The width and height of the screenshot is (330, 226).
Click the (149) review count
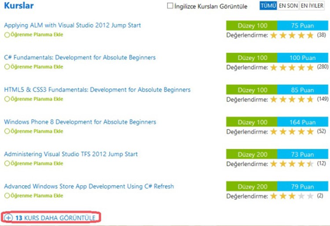tap(323, 99)
